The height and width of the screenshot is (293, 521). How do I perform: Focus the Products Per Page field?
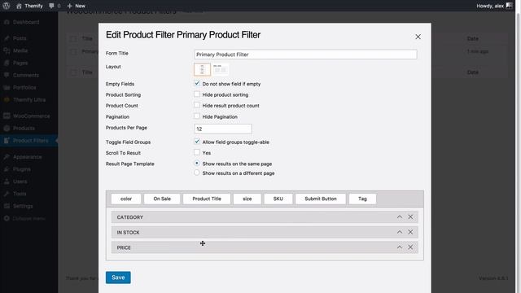tap(222, 129)
